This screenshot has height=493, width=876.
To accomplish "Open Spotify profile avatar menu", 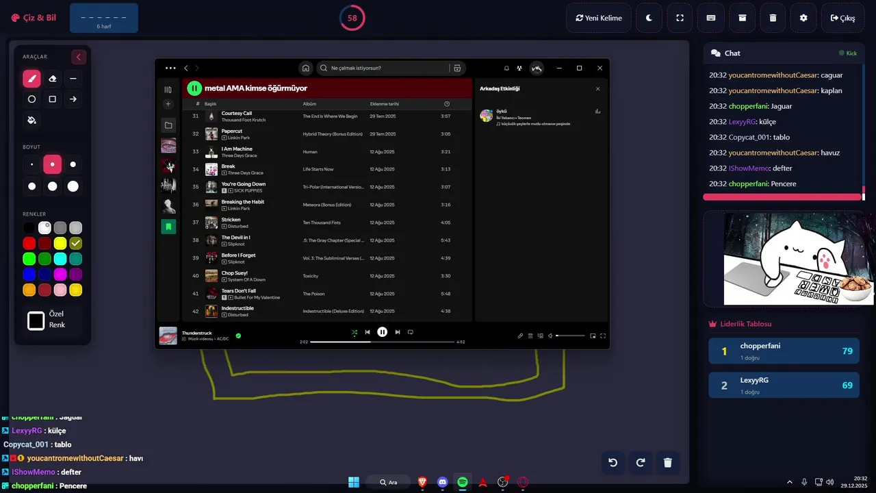I will 537,68.
